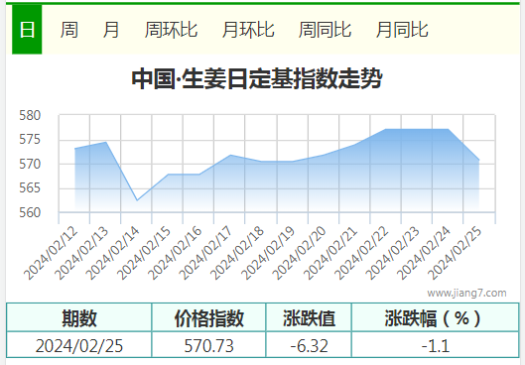Open the 周环比 tab
This screenshot has height=365, width=525.
(171, 30)
